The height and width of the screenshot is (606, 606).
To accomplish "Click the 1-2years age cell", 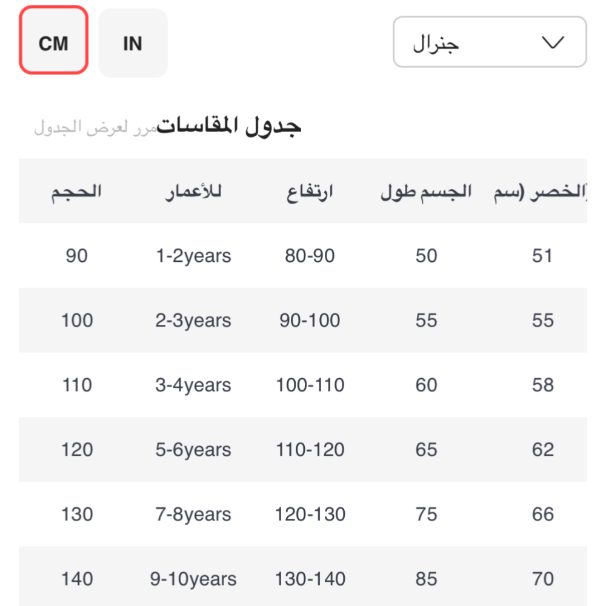I will 193,256.
